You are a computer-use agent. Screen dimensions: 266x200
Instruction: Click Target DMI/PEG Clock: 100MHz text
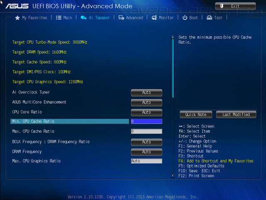[42, 72]
